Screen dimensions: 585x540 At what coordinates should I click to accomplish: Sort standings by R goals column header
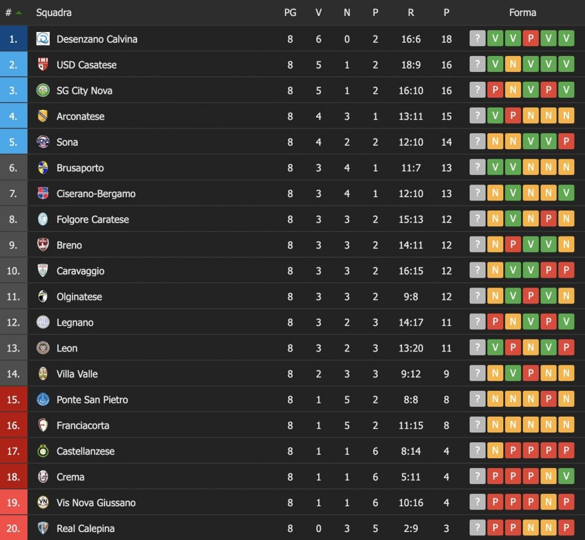411,13
